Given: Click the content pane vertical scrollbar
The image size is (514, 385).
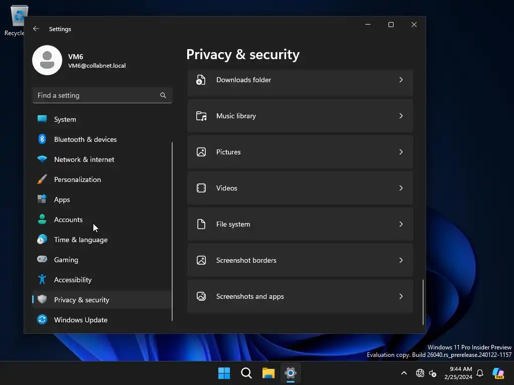Looking at the screenshot, I should 423,302.
